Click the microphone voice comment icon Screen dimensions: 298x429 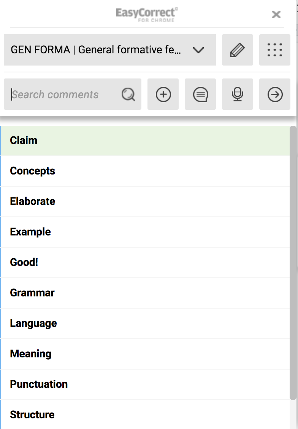[238, 94]
